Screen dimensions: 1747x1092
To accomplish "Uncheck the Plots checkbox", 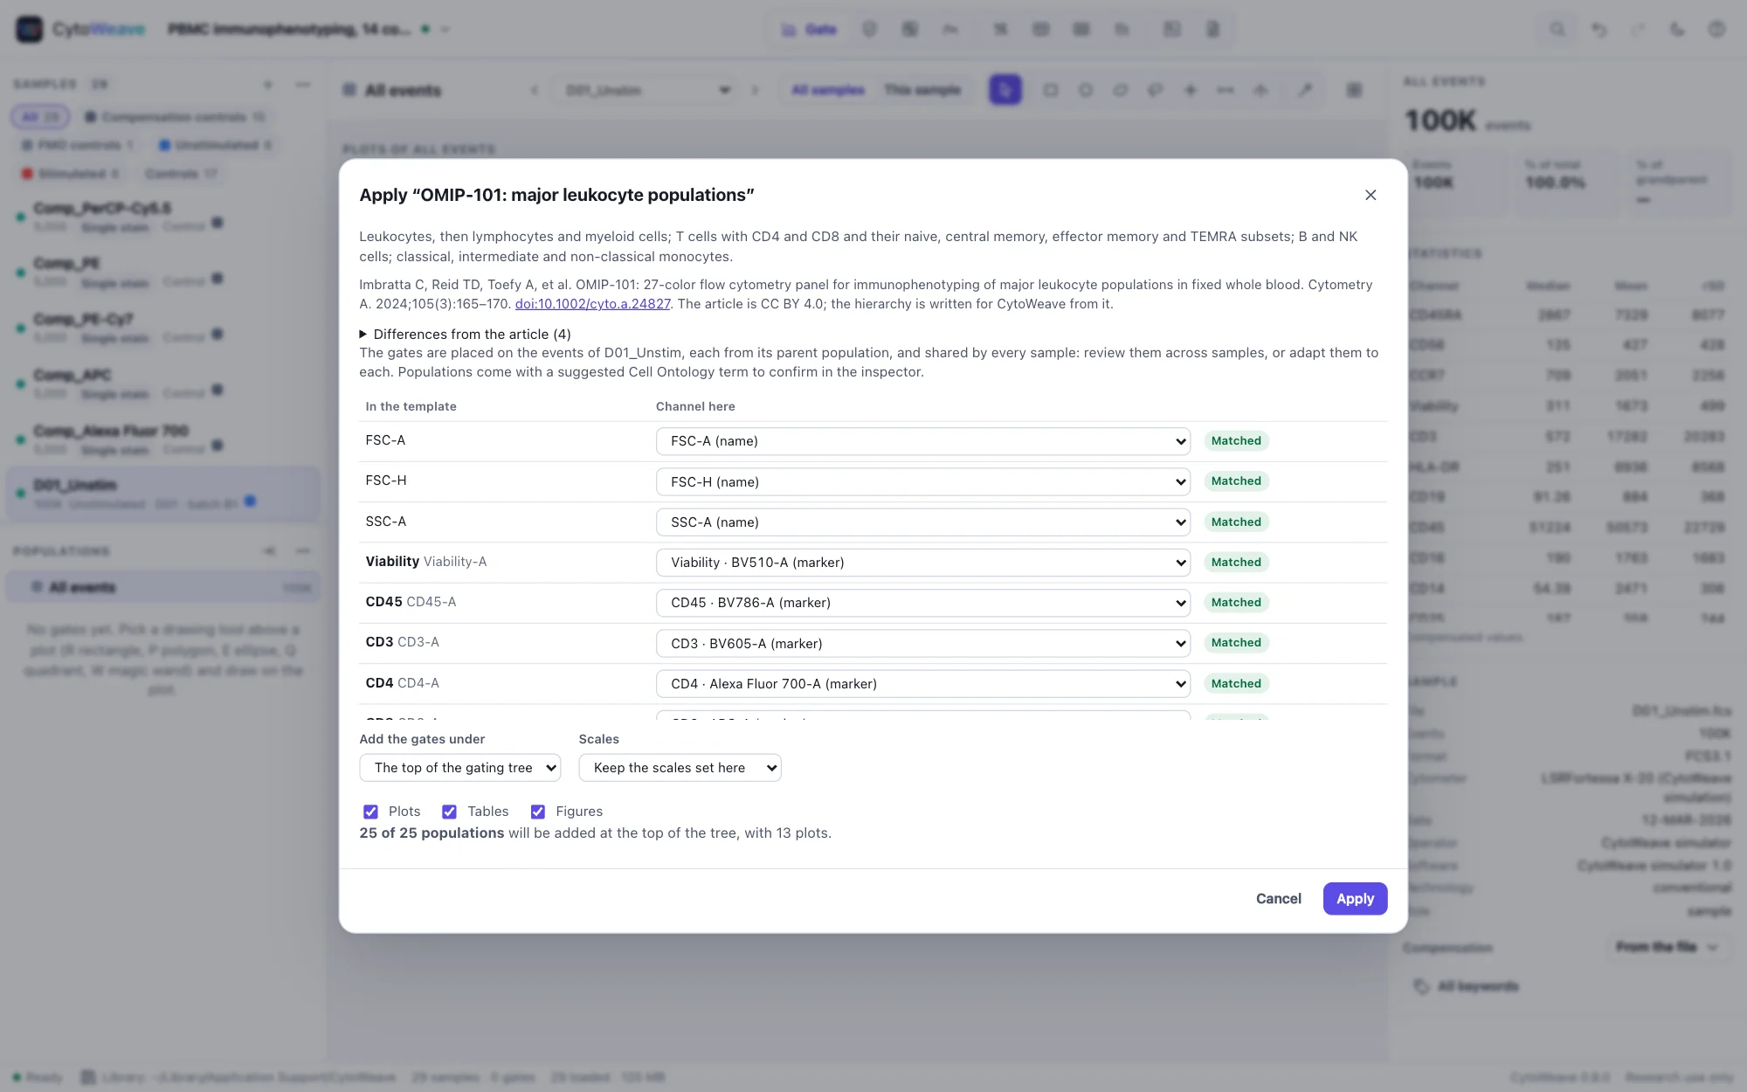I will [x=370, y=812].
